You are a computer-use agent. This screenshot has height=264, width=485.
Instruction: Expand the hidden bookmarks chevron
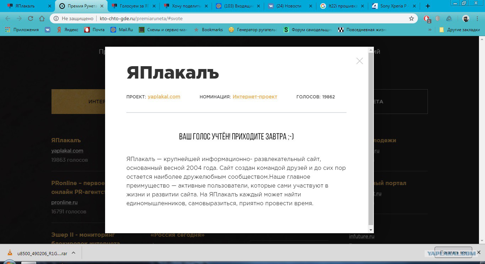click(x=430, y=30)
